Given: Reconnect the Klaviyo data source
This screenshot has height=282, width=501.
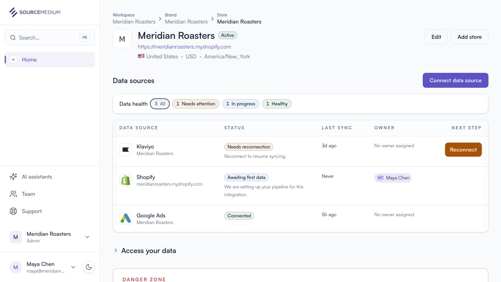Looking at the screenshot, I should click(463, 150).
